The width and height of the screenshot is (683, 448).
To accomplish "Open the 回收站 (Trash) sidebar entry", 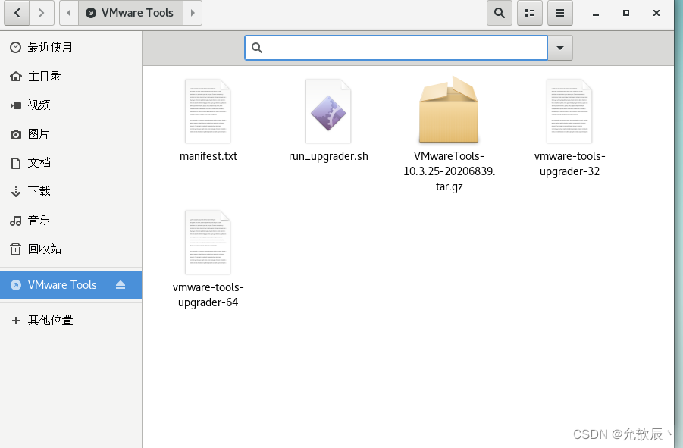I will [x=71, y=249].
